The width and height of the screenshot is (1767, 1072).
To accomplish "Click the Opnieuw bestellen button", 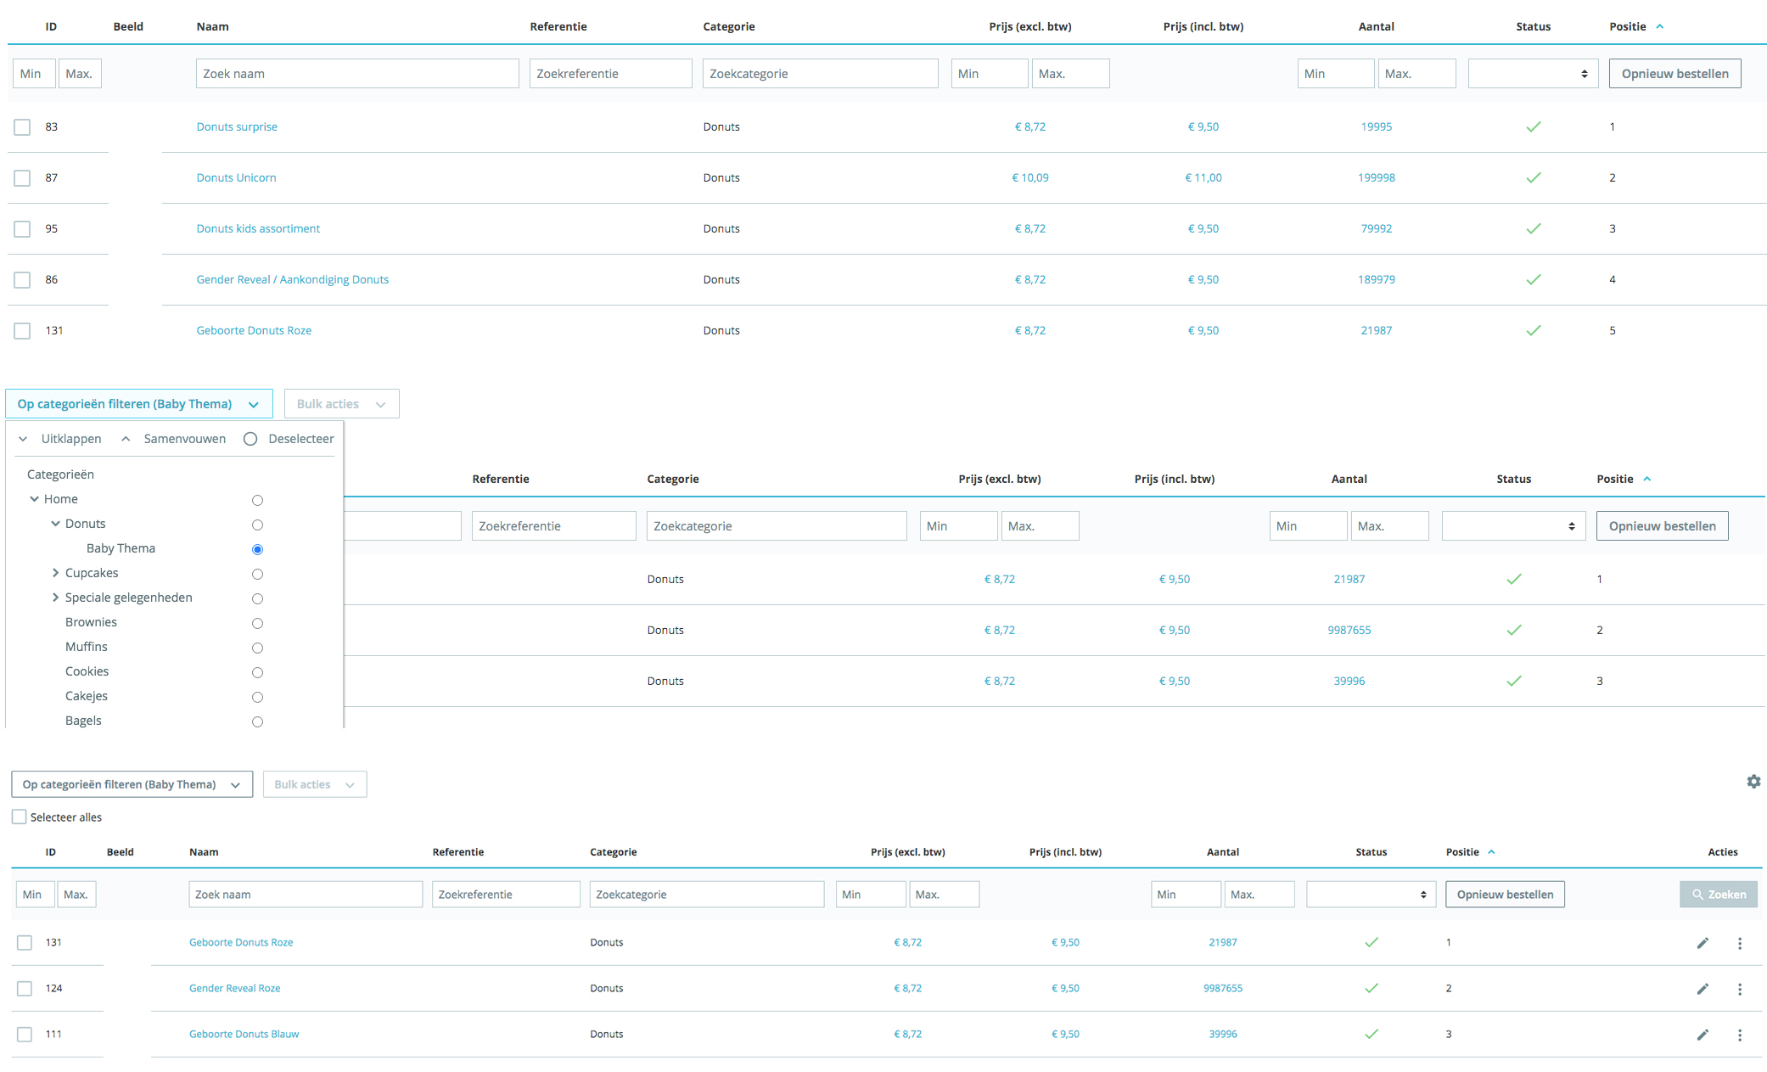I will click(1674, 73).
